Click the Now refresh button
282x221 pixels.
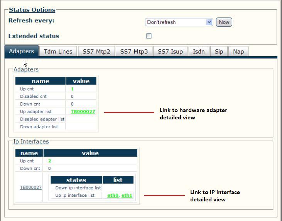(224, 22)
